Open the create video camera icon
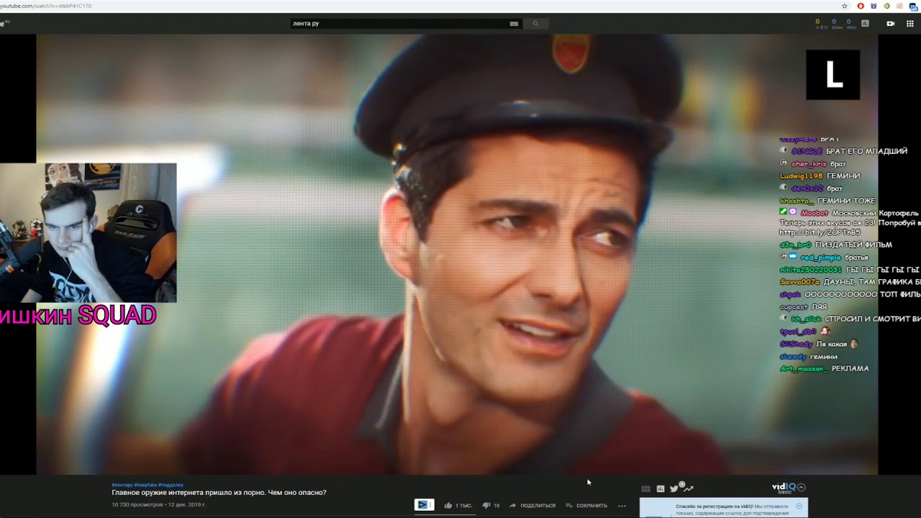This screenshot has width=921, height=518. click(891, 24)
